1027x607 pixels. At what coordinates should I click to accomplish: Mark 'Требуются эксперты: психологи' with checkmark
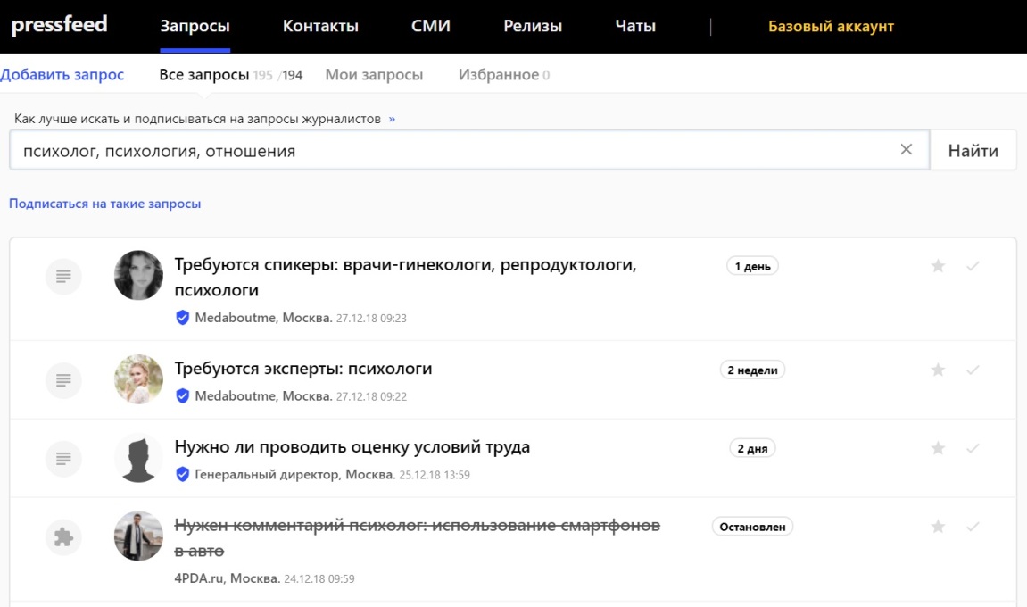(973, 370)
